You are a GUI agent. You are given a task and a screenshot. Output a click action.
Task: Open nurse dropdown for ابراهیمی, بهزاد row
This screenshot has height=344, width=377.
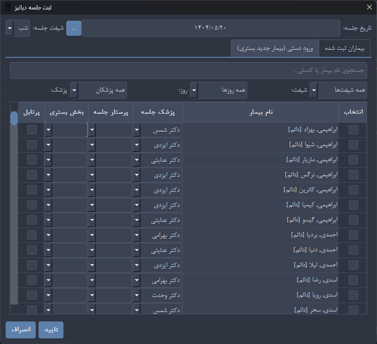point(92,130)
